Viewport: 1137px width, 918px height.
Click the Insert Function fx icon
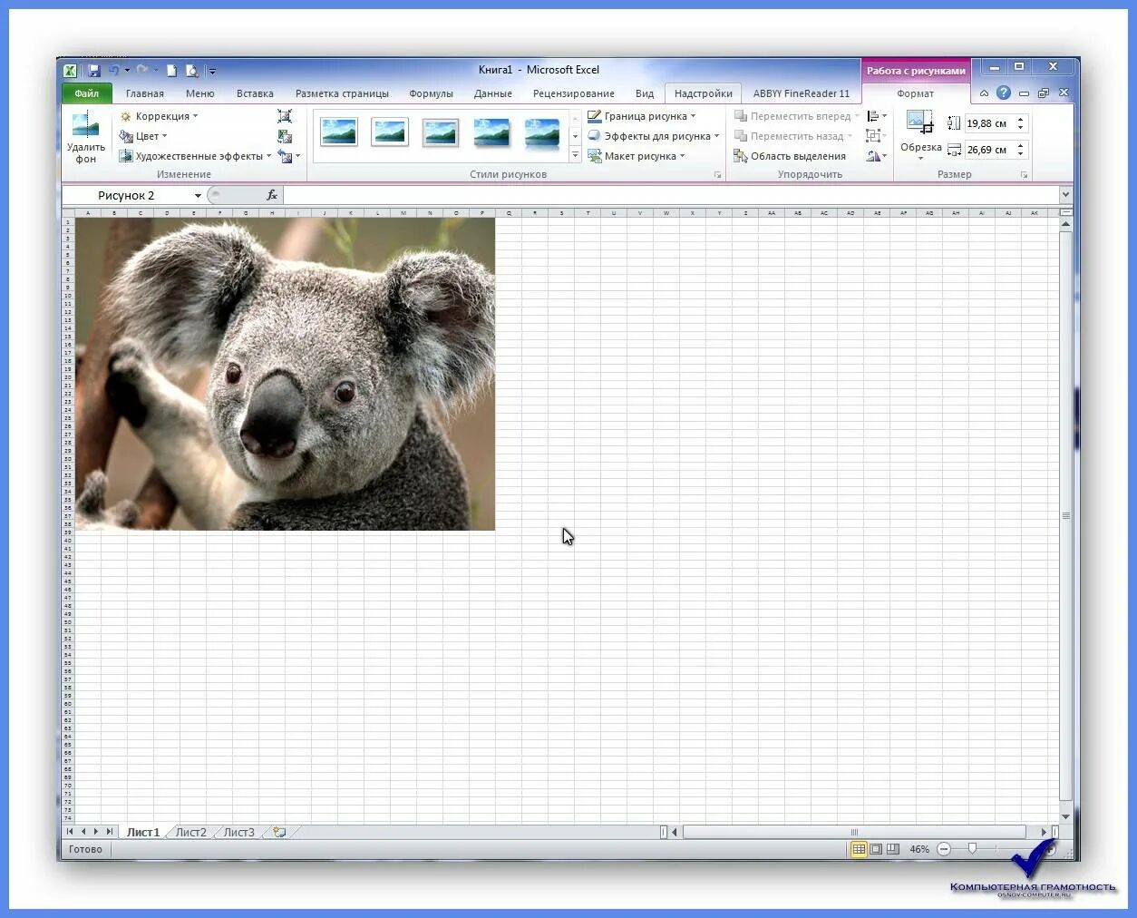[x=271, y=195]
